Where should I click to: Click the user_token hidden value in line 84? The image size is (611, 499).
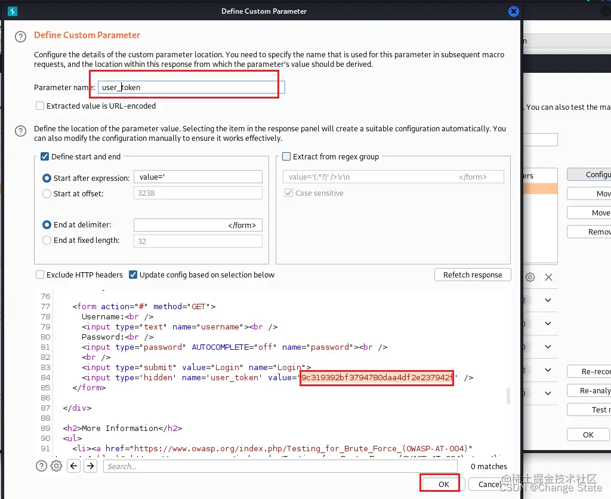377,377
